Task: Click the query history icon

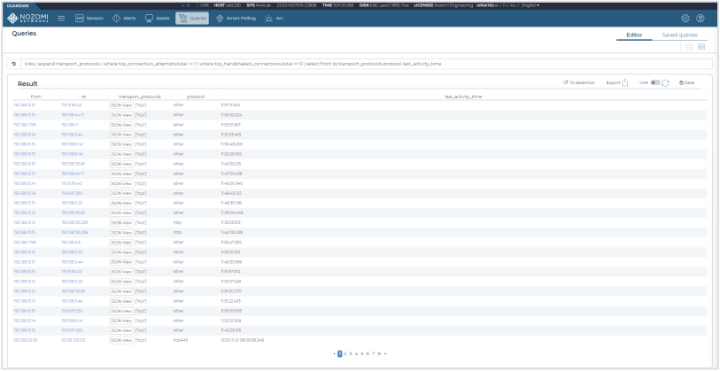Action: click(x=13, y=65)
